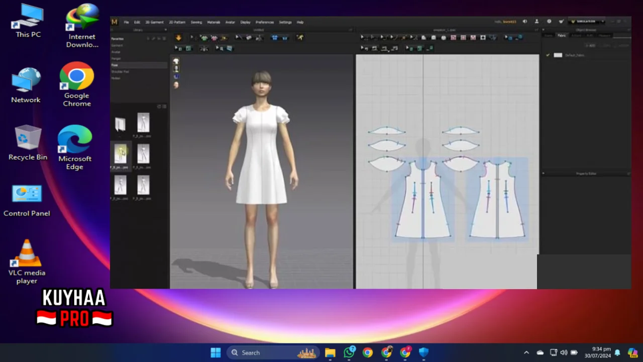Screen dimensions: 643x362
Task: Click the head icon in 3D view sidebar
Action: coord(176,85)
